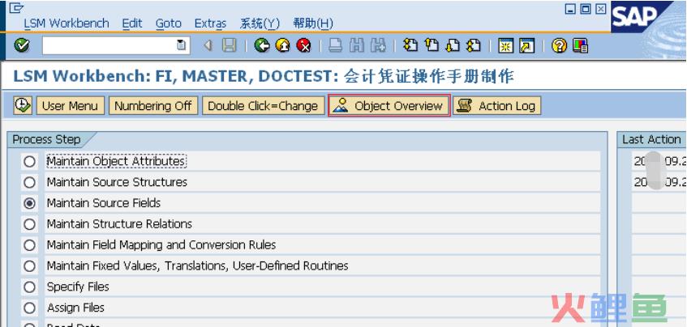Image resolution: width=687 pixels, height=327 pixels.
Task: Select Maintain Source Structures radio button
Action: point(29,182)
